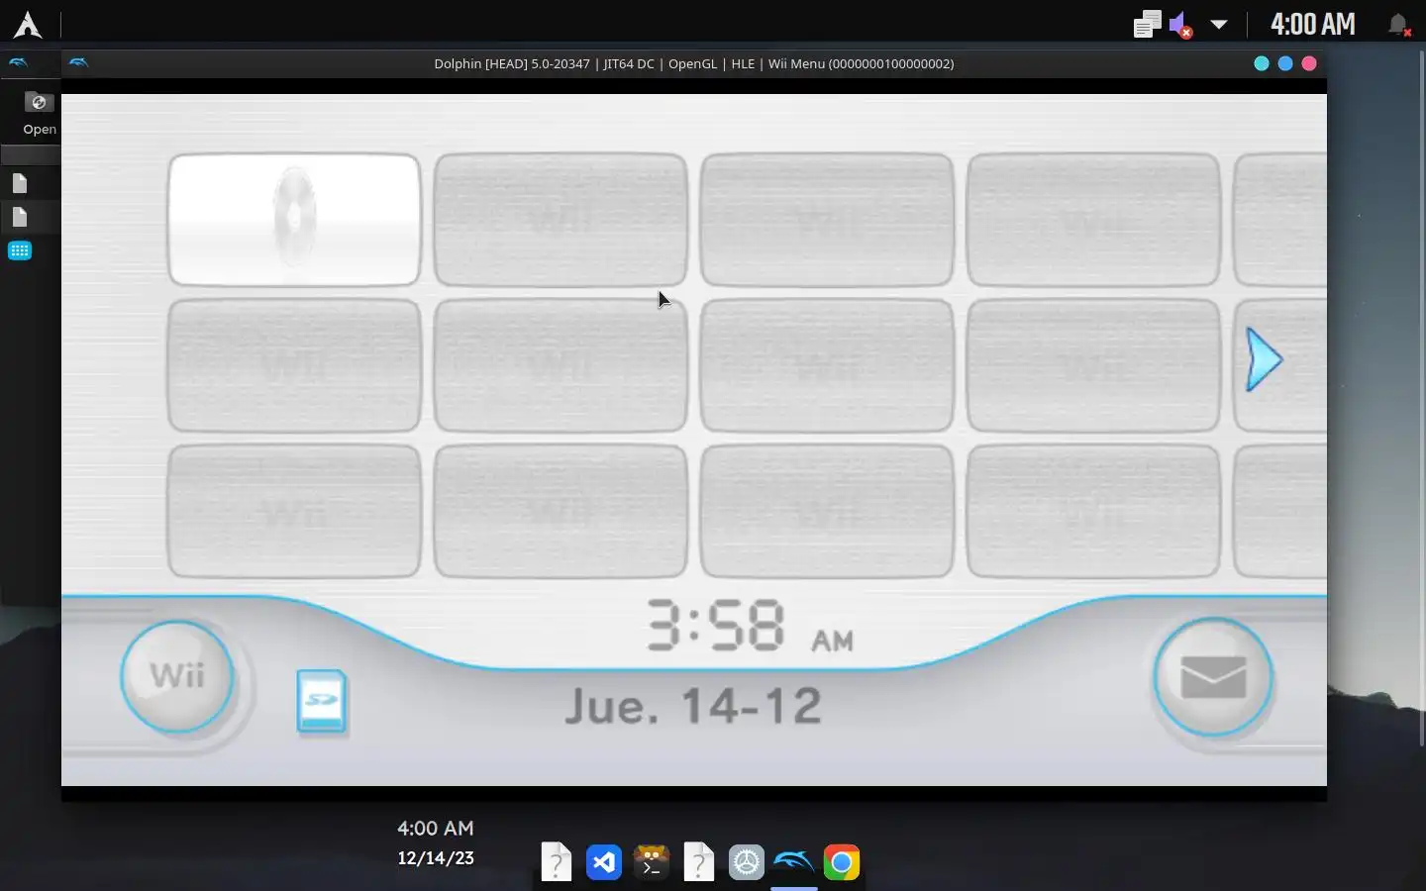Click the Open toolbar icon in background Dolphin window
The width and height of the screenshot is (1426, 891).
(39, 113)
